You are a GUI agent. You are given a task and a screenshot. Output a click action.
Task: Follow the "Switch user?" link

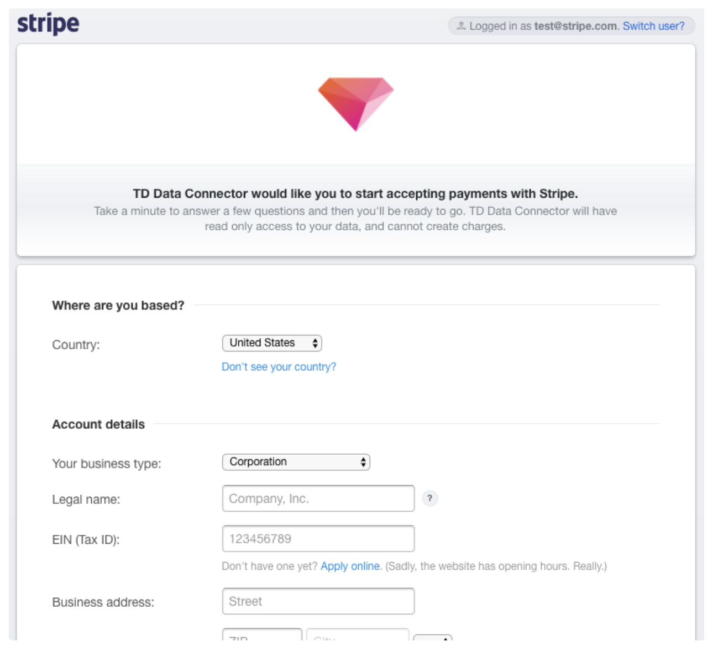(653, 26)
